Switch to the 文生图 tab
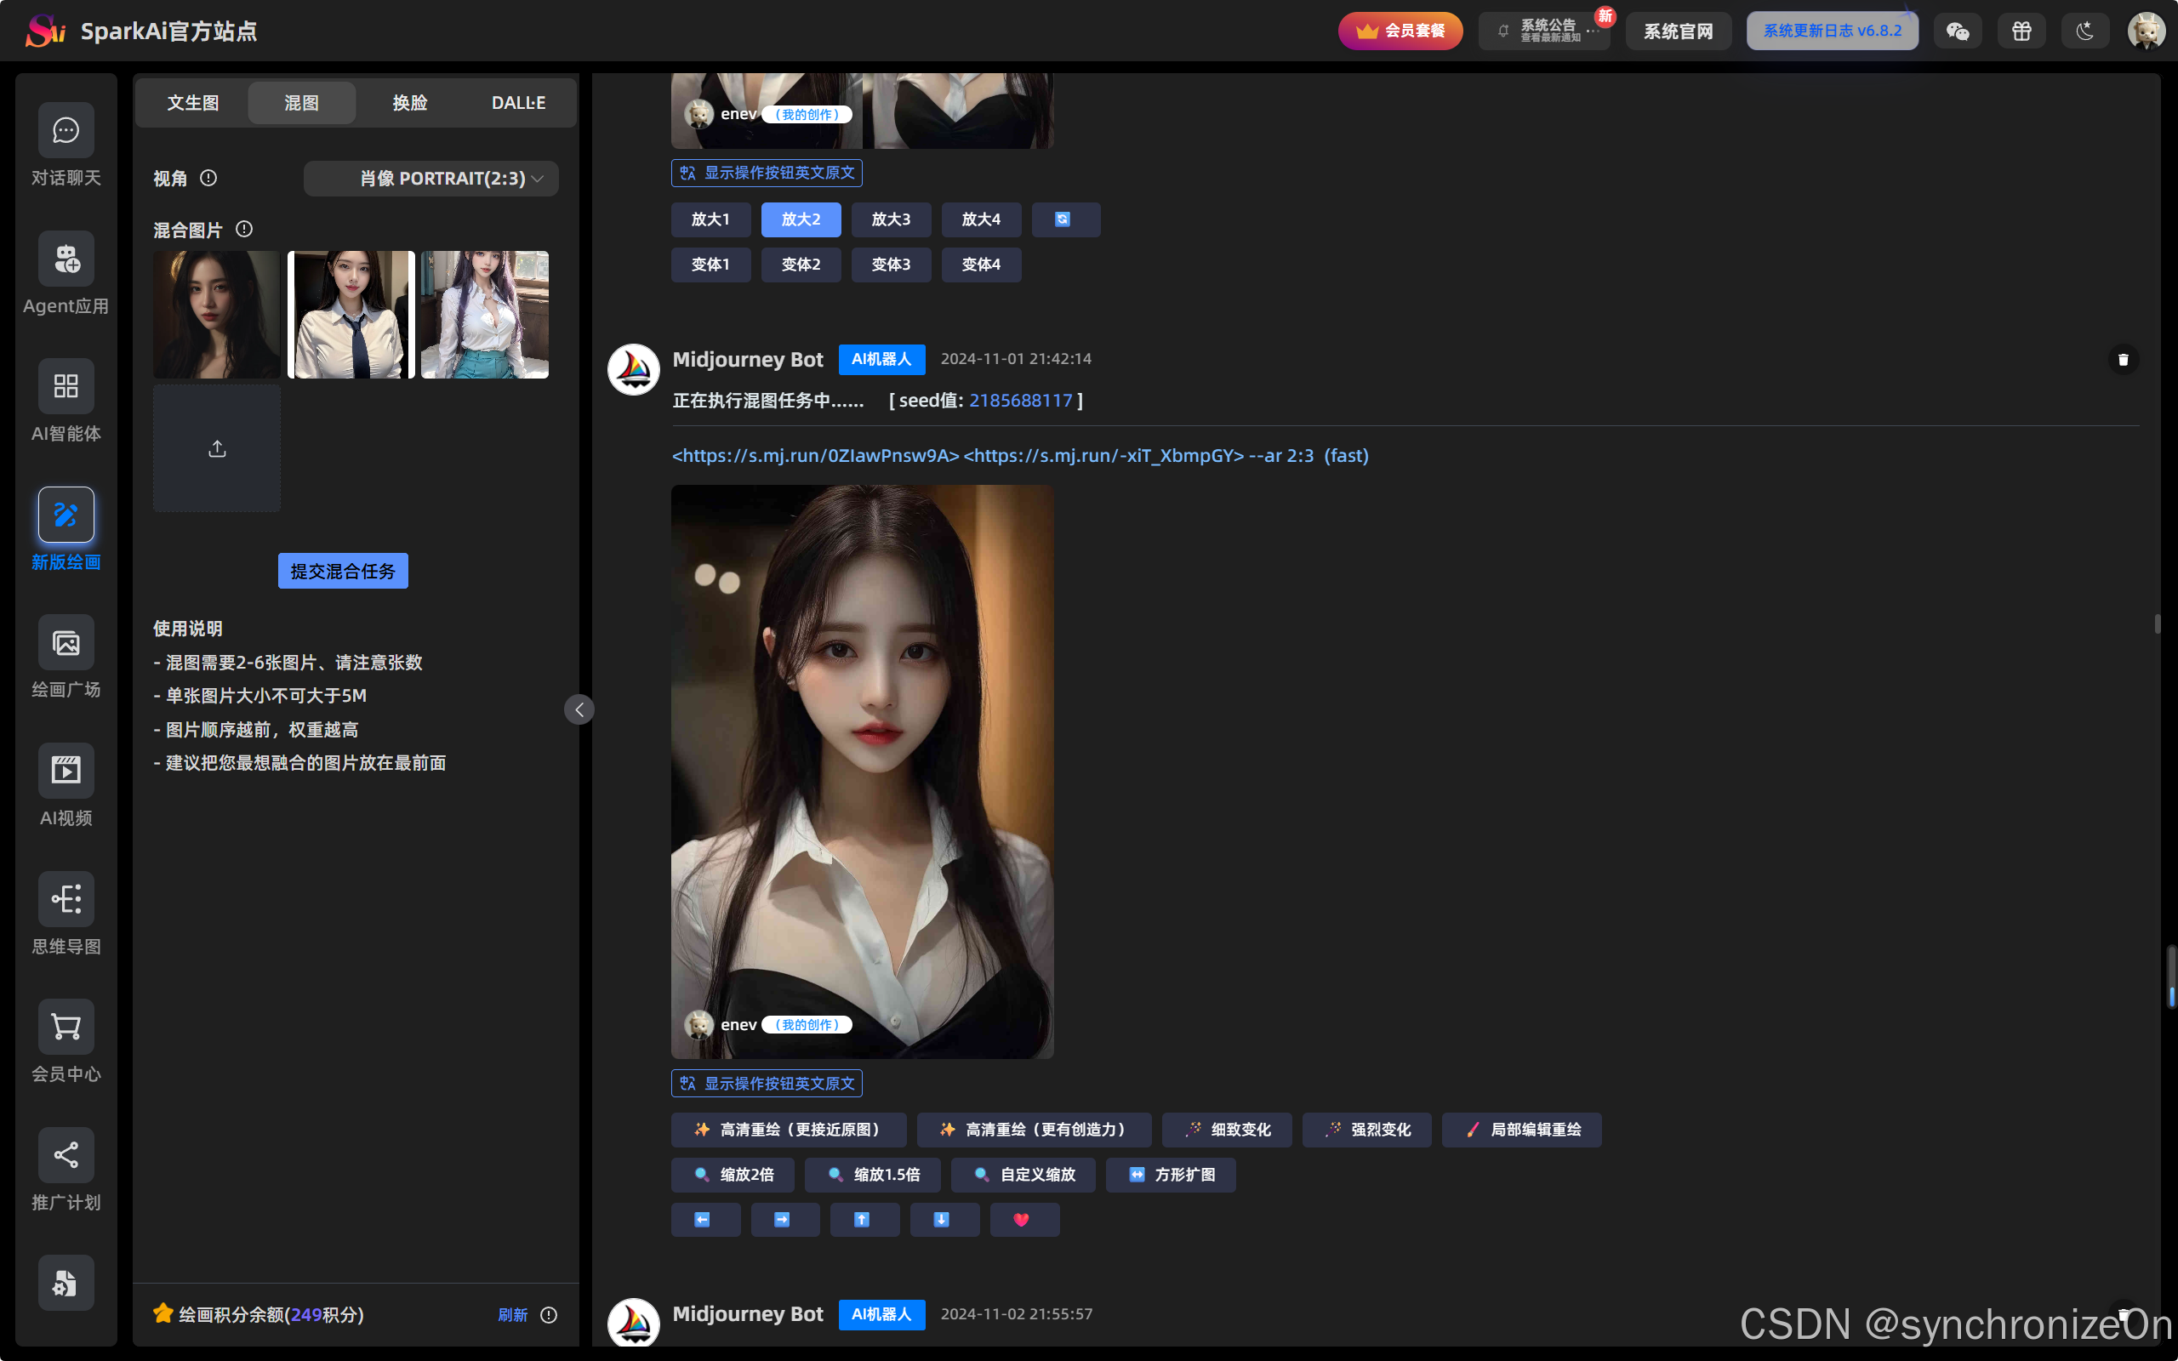Image resolution: width=2178 pixels, height=1361 pixels. click(192, 103)
